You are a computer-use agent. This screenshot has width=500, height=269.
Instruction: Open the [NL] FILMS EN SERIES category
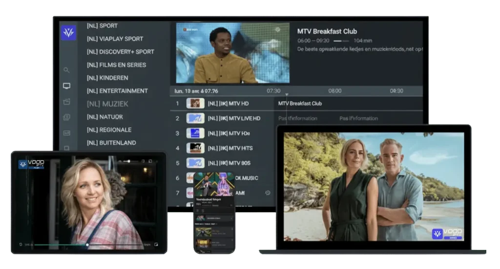coord(116,65)
